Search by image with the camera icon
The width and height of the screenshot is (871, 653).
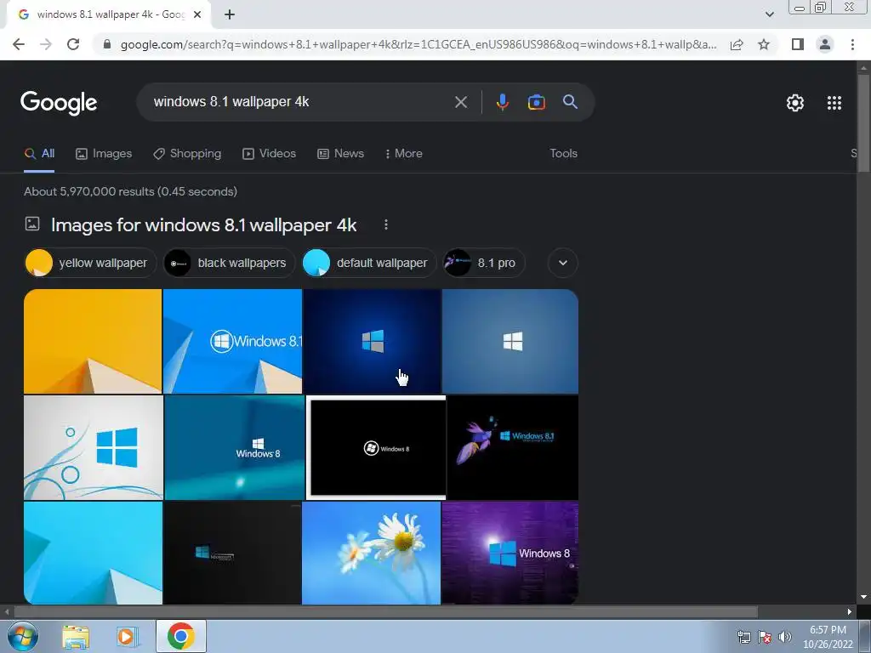coord(536,102)
